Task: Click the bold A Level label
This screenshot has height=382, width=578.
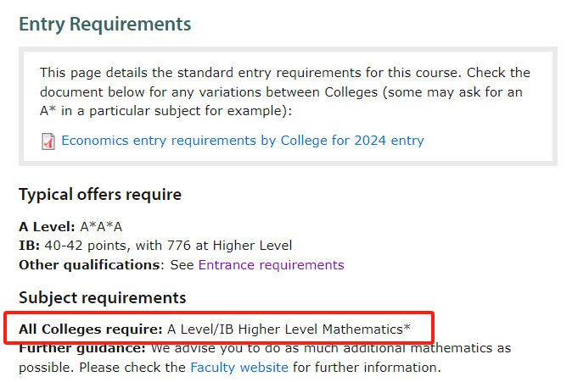Action: 47,227
